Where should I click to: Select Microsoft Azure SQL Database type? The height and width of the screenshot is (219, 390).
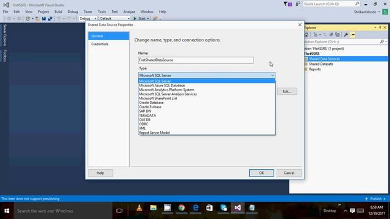(207, 85)
